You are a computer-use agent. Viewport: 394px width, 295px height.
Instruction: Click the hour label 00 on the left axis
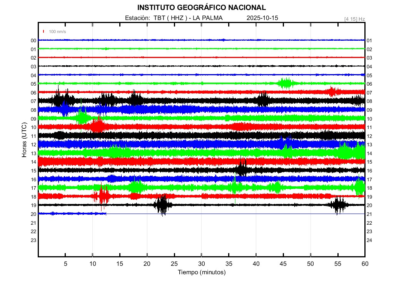[x=33, y=41]
